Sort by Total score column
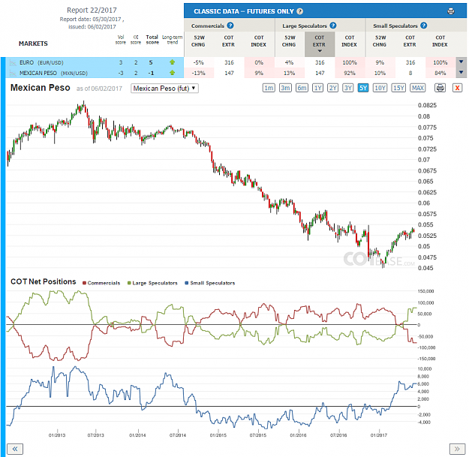Screen dimensions: 469x457 (x=152, y=40)
